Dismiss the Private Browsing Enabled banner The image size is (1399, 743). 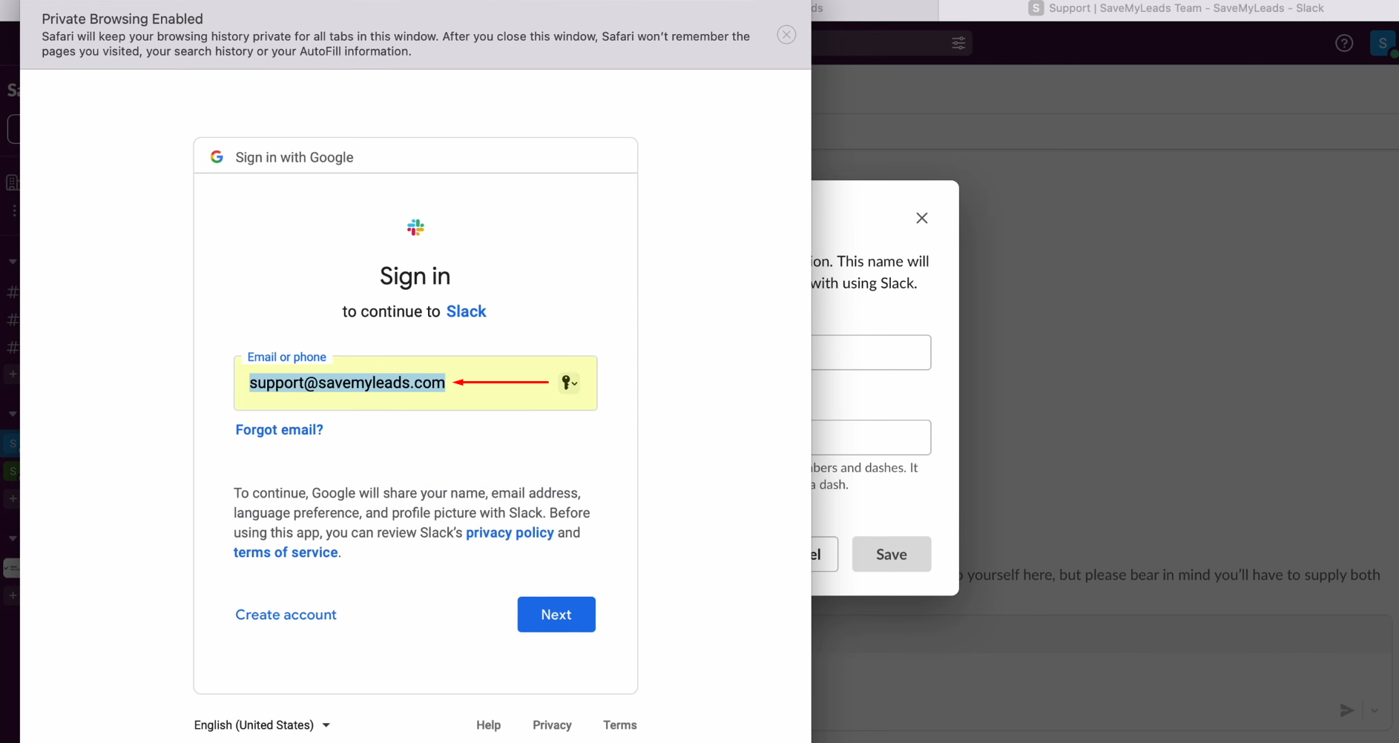786,35
